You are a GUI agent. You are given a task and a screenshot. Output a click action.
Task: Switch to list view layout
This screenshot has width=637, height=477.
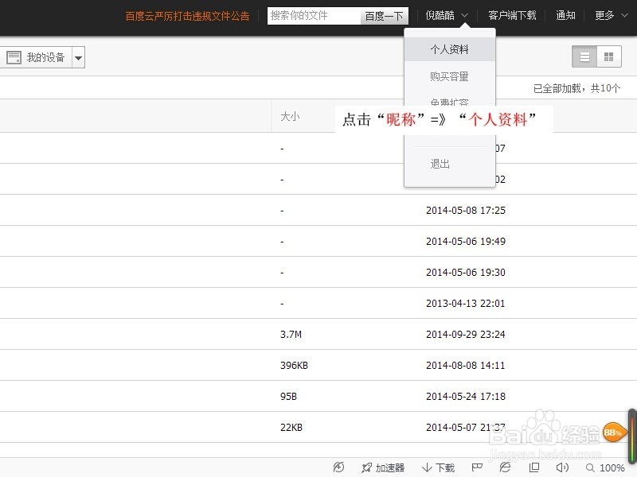(584, 56)
